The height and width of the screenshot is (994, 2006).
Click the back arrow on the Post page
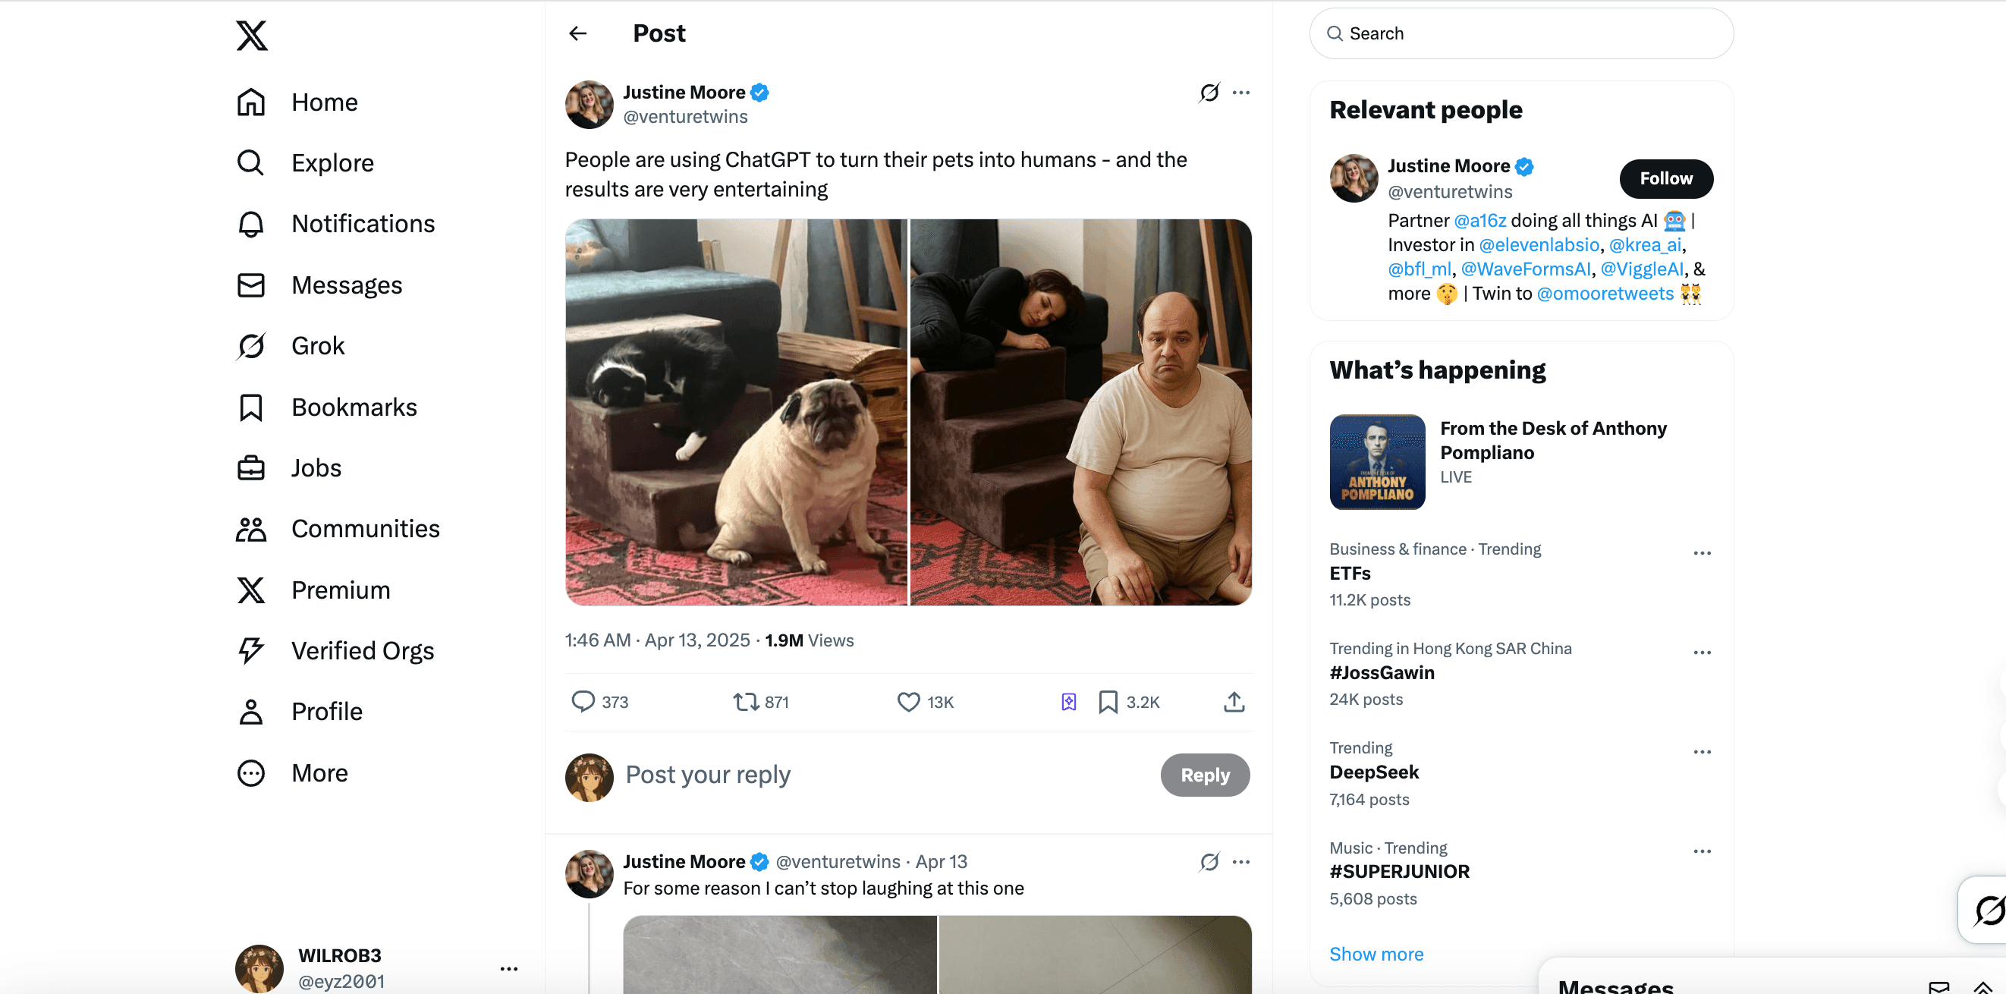pos(577,33)
